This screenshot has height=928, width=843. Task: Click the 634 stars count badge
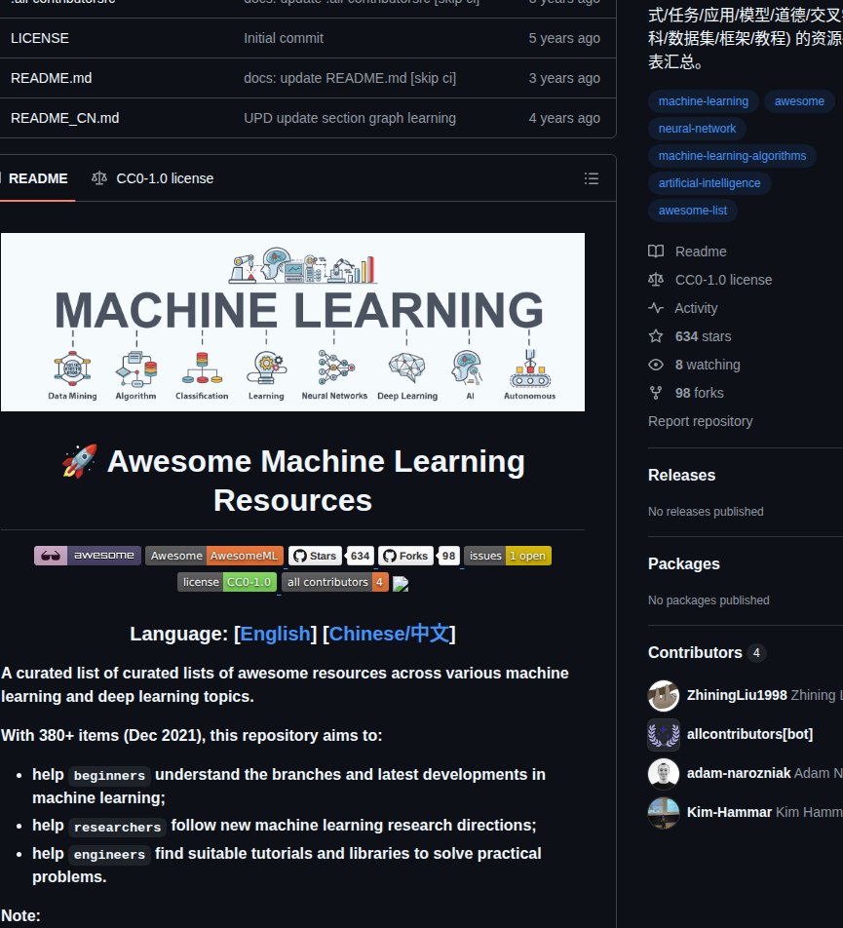360,556
